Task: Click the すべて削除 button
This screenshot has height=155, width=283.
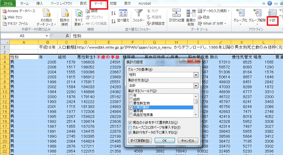Action: pyautogui.click(x=140, y=140)
